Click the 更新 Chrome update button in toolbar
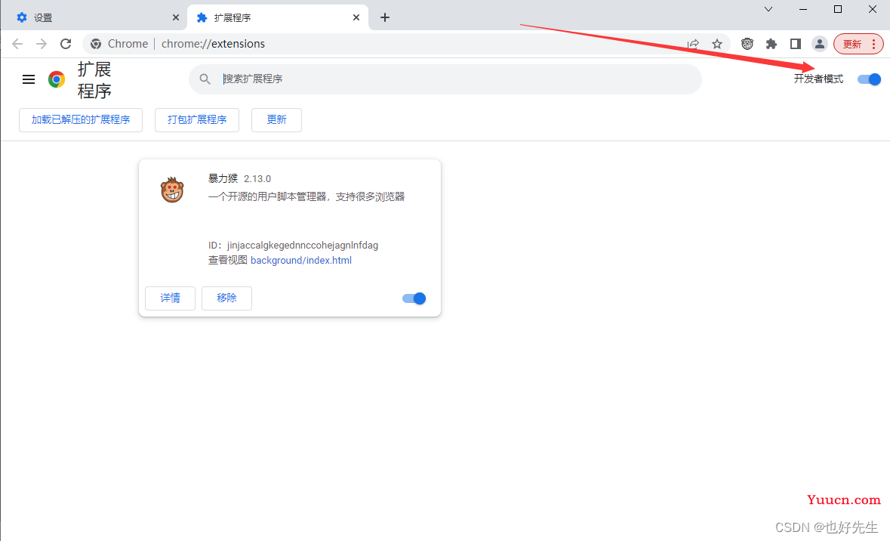This screenshot has height=541, width=890. pos(858,44)
